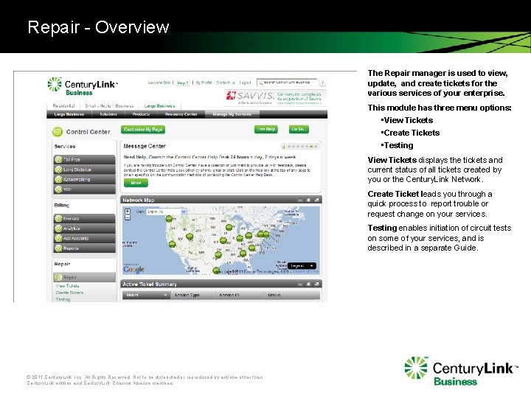Click the iQ Networking service icon

click(58, 179)
